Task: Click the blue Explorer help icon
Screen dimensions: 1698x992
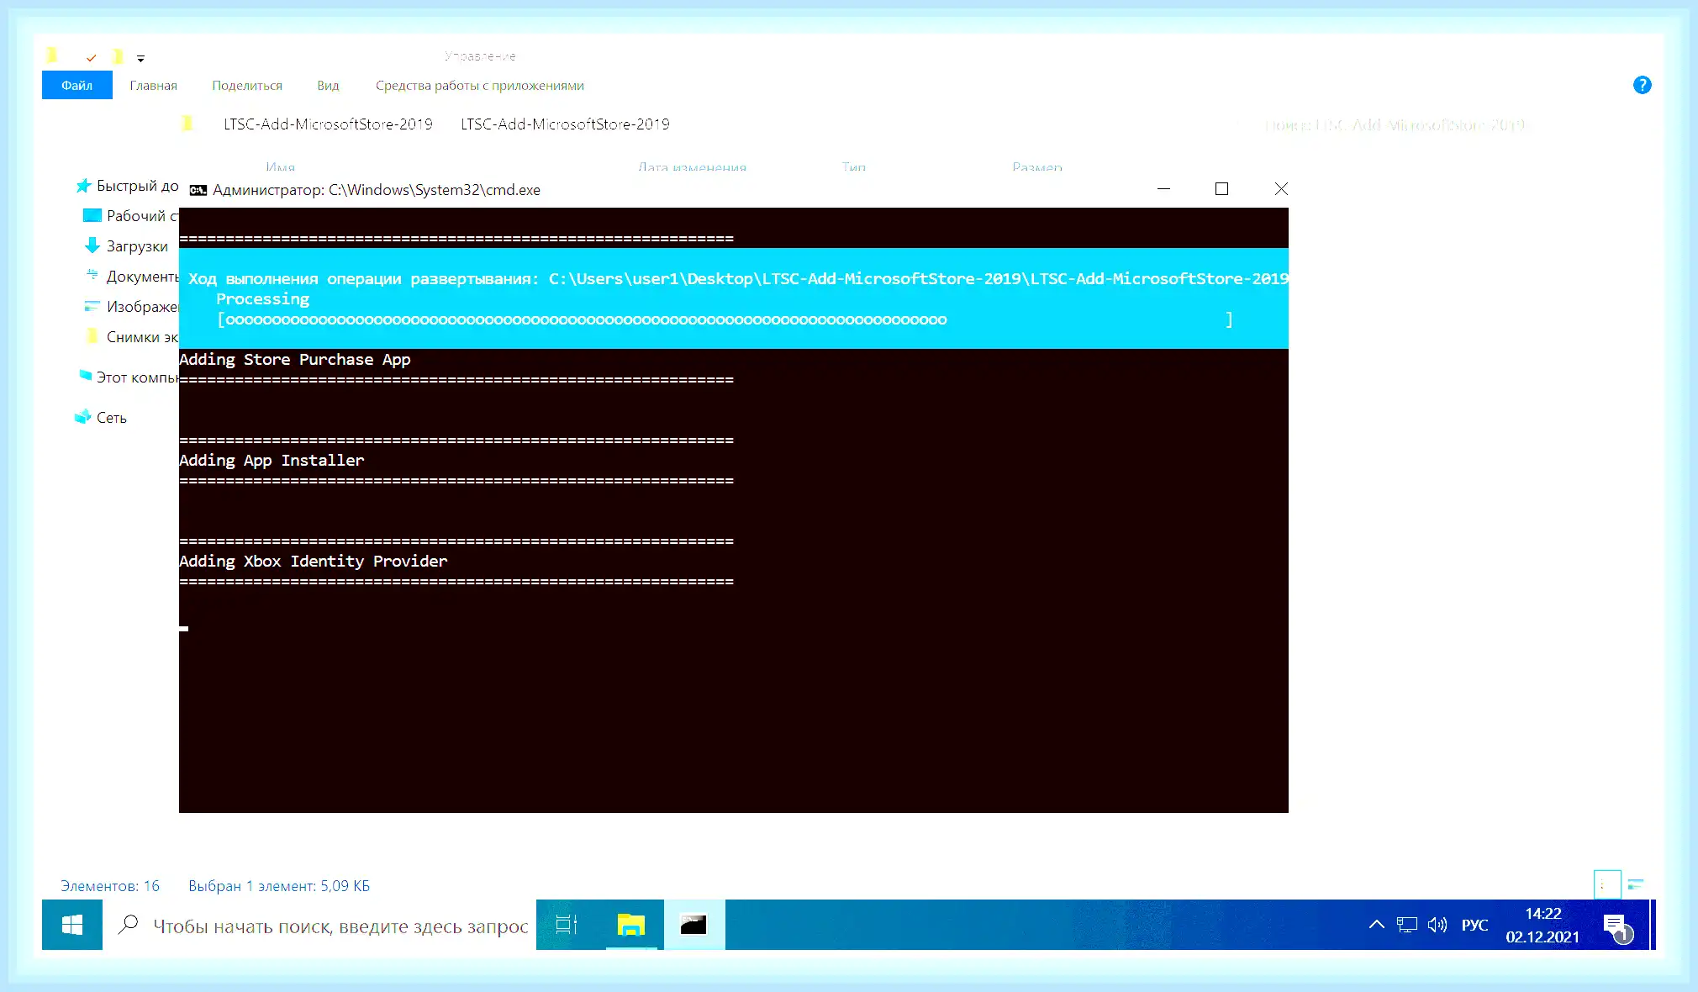Action: pos(1642,85)
